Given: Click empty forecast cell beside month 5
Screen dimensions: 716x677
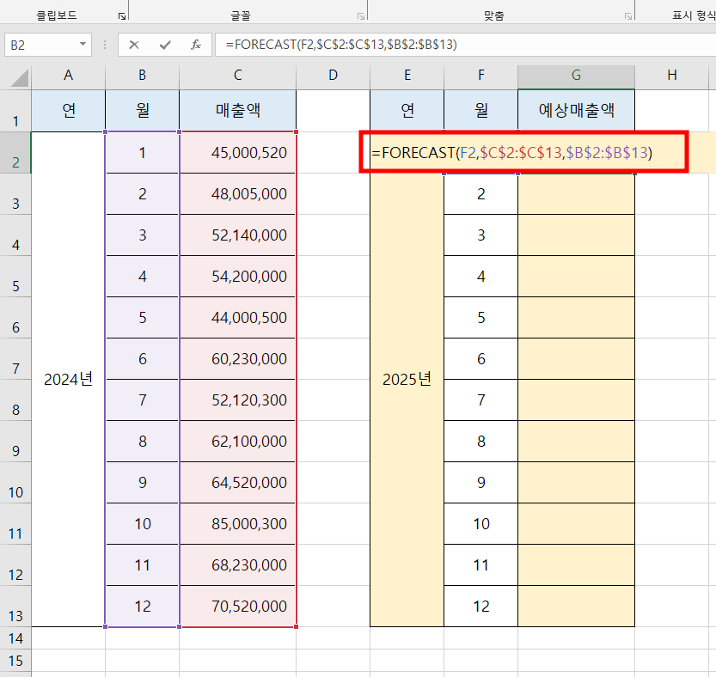Looking at the screenshot, I should 576,317.
